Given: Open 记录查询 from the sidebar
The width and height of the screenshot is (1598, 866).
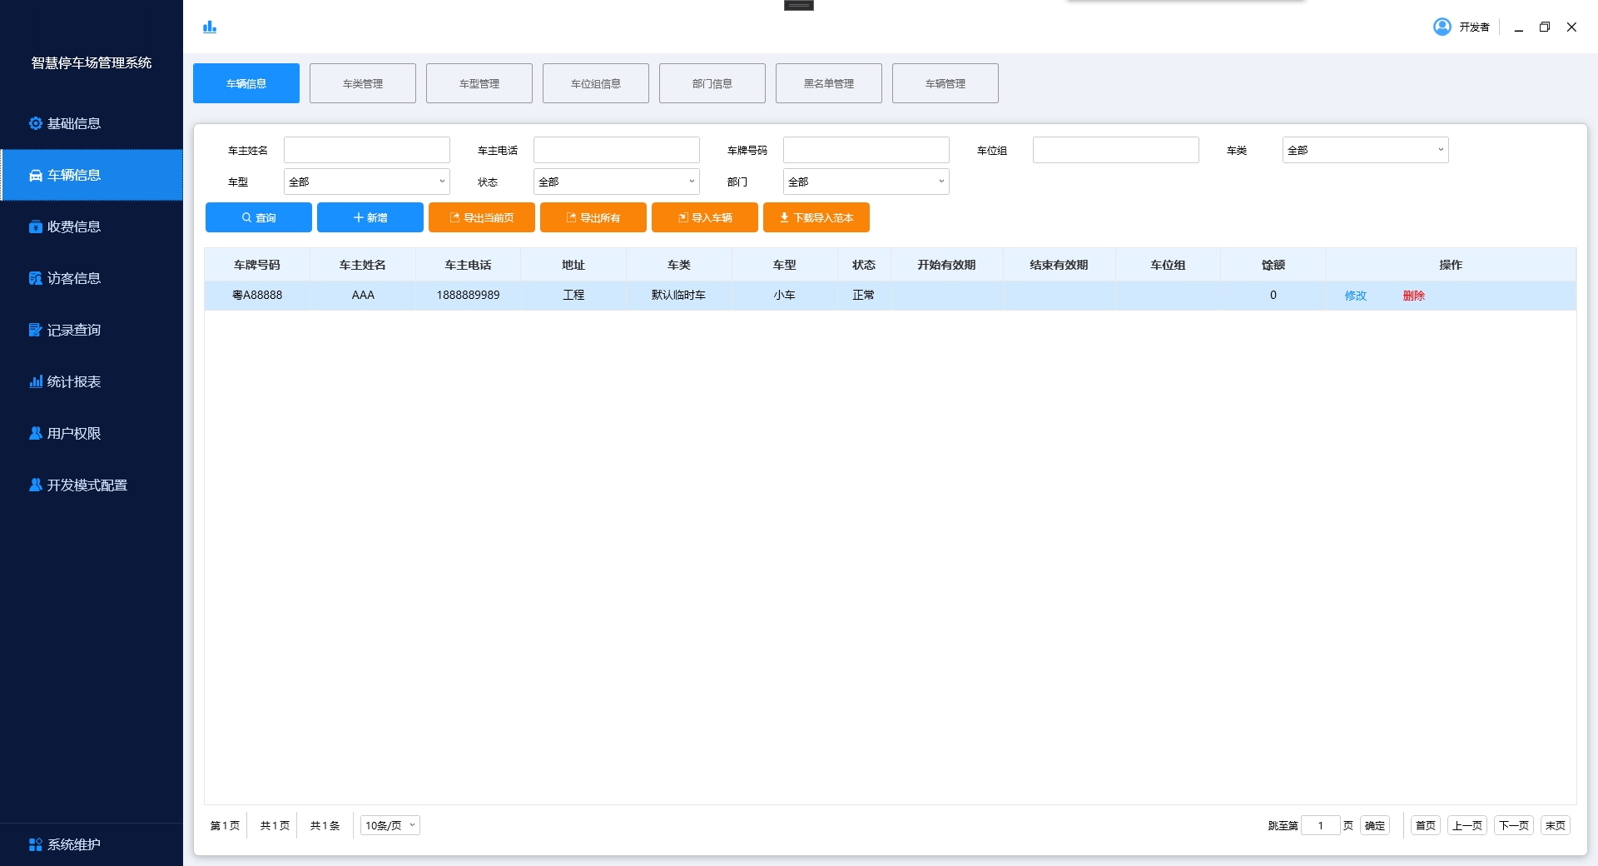Looking at the screenshot, I should tap(73, 330).
